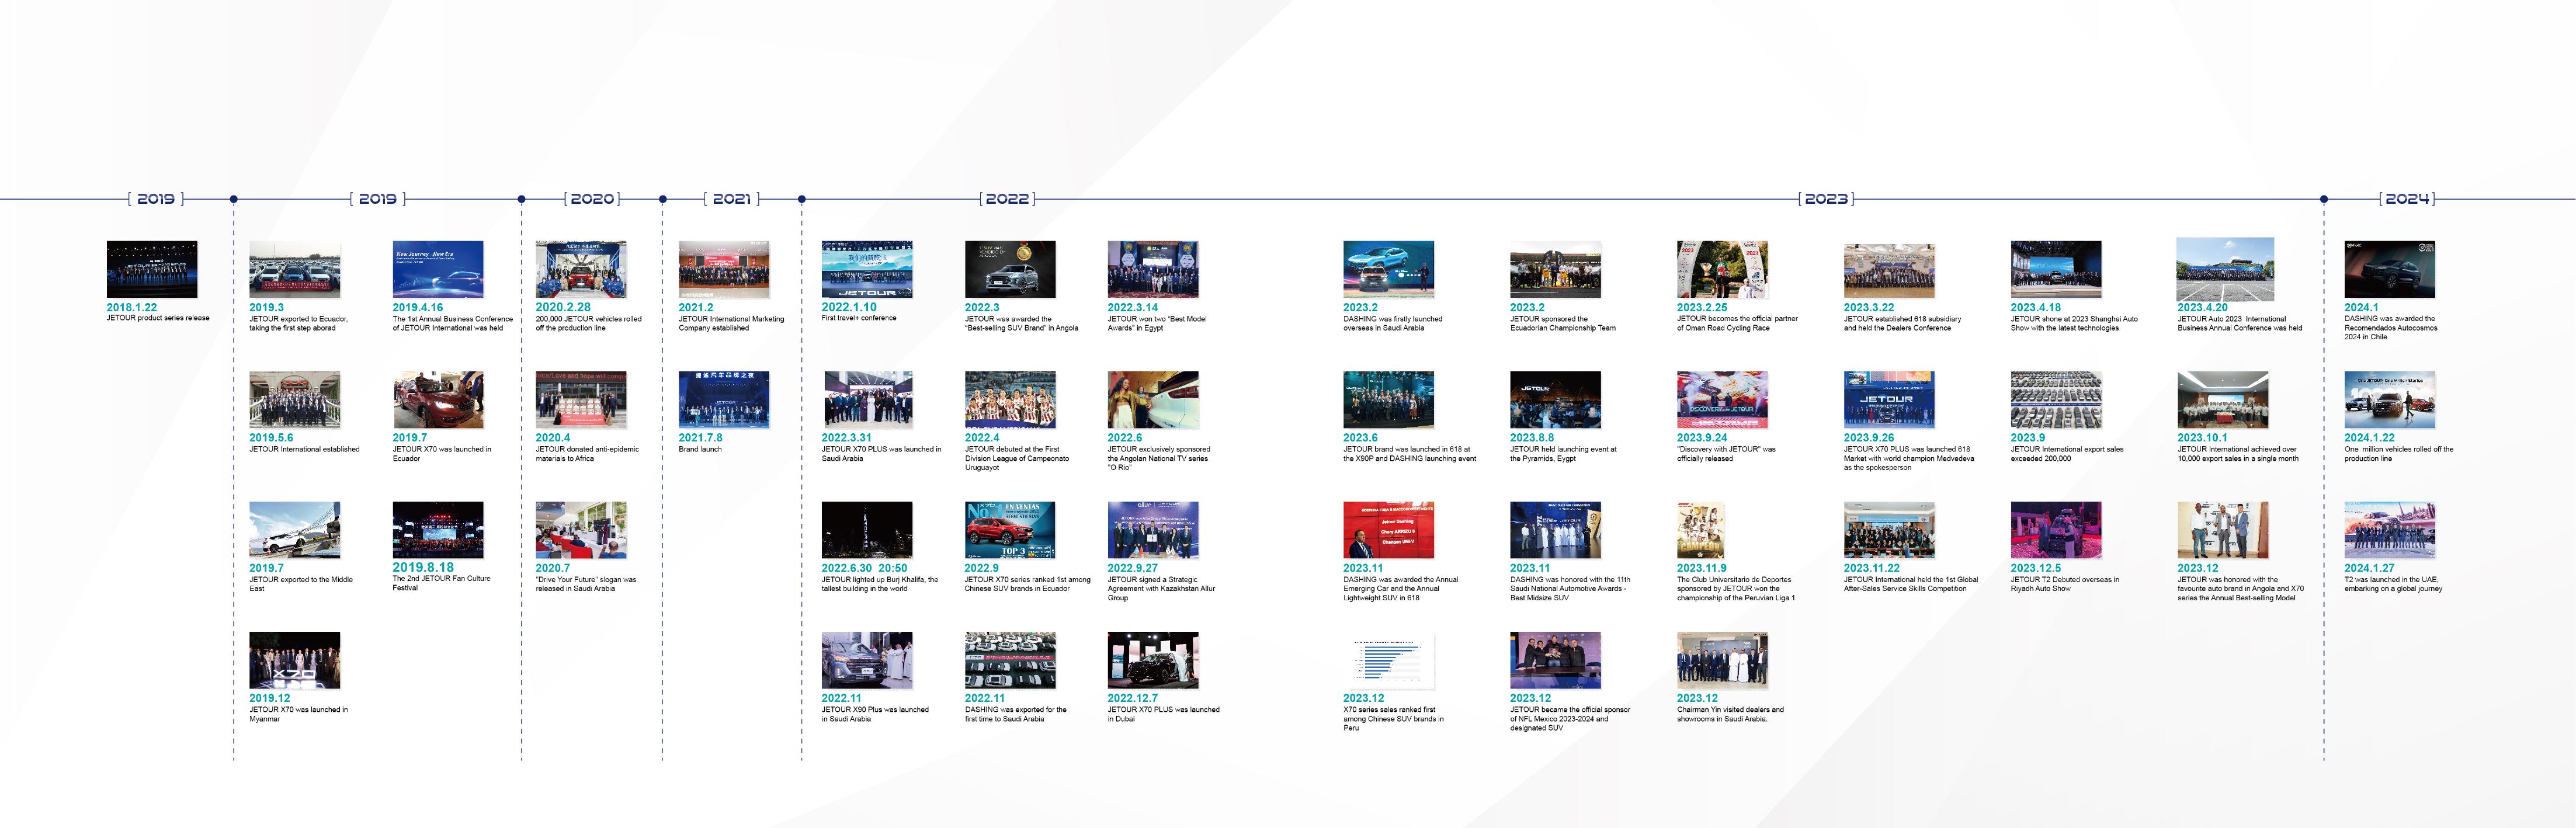Open the 2019.5.6 JETOUR International established photo

(x=294, y=400)
